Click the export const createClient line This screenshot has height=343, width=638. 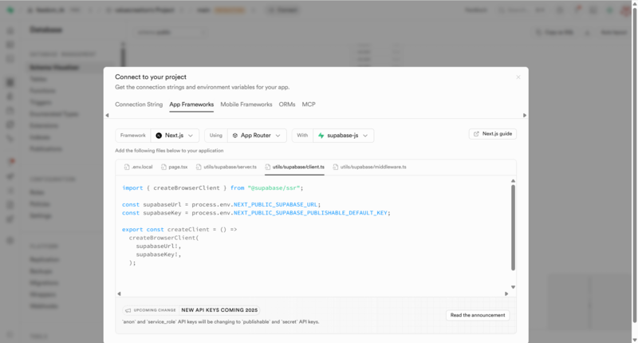point(179,230)
